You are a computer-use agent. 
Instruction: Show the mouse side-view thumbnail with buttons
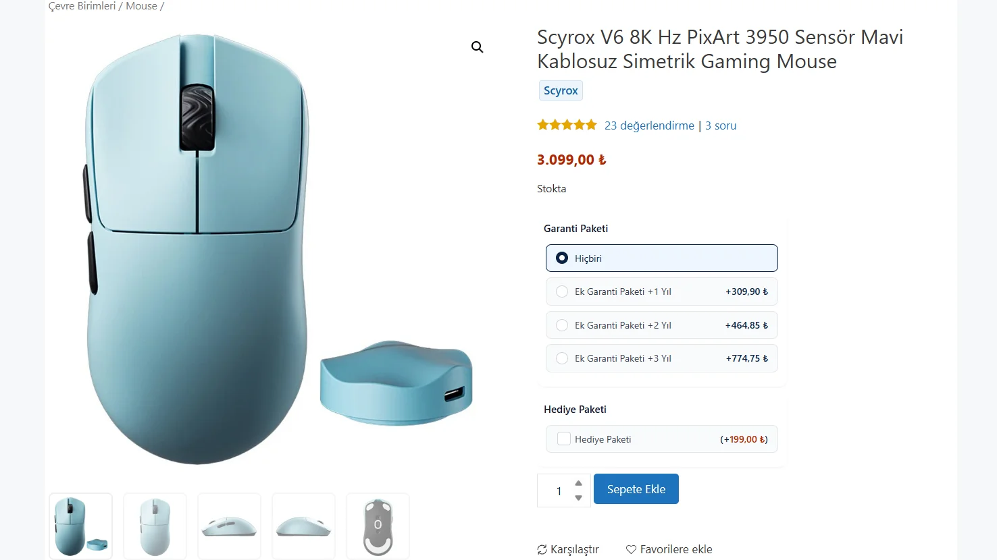[229, 526]
